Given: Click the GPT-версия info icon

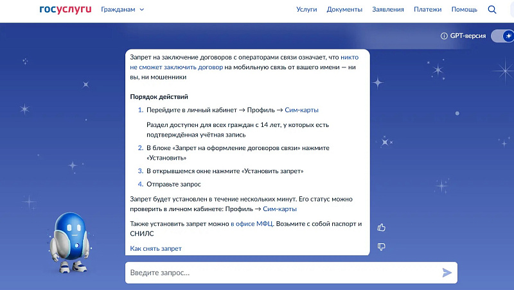Looking at the screenshot, I should 444,36.
